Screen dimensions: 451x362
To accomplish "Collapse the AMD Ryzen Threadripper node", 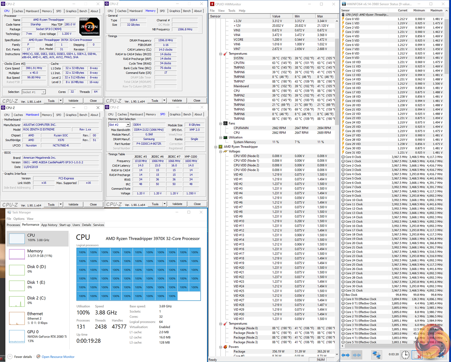I will point(216,147).
